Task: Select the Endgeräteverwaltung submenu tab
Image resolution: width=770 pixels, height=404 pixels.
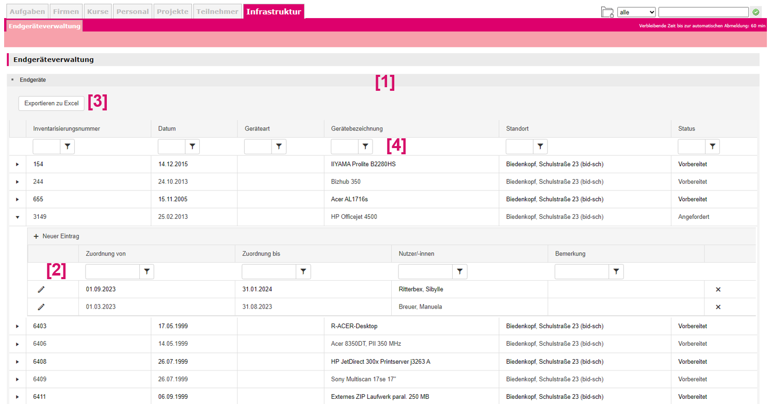Action: (44, 26)
